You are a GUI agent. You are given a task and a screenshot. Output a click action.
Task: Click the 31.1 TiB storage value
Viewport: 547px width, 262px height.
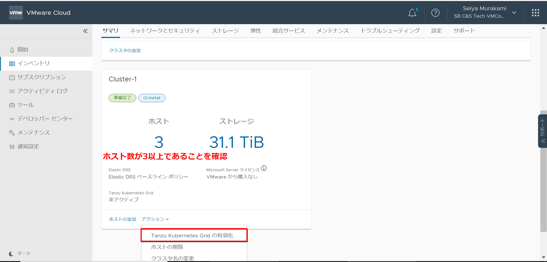coord(237,142)
